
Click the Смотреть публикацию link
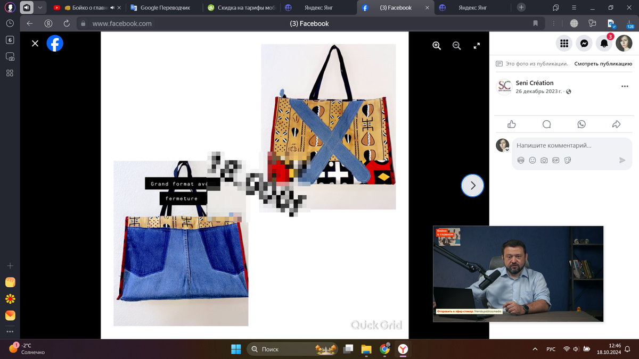tap(603, 64)
